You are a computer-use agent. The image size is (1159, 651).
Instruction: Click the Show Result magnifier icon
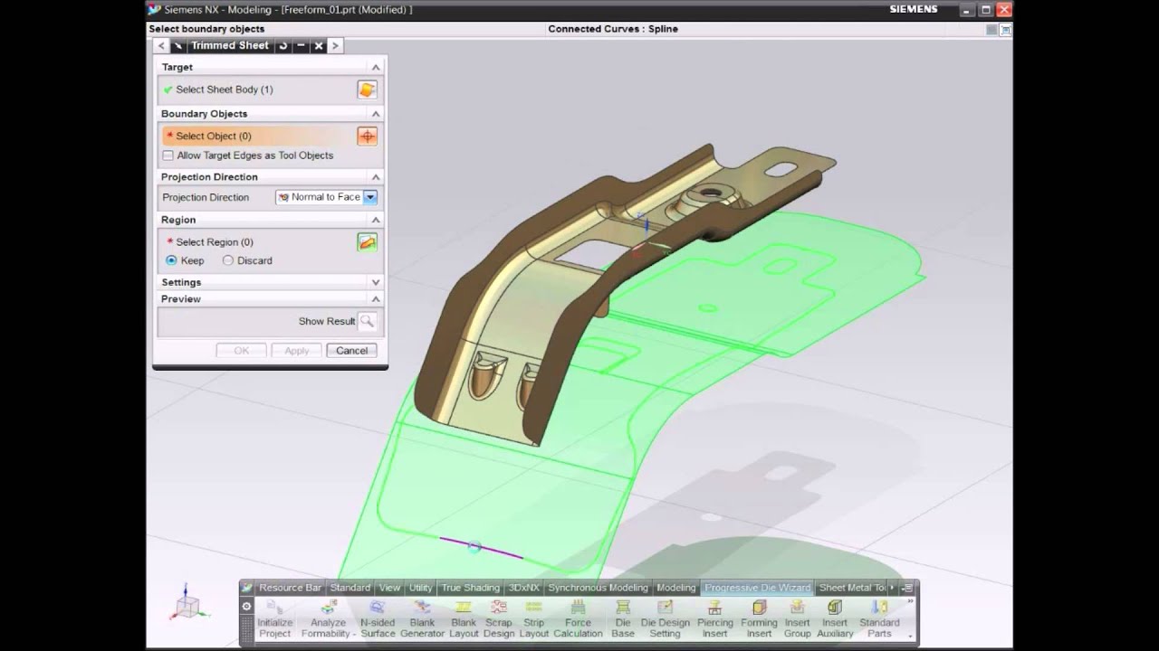point(367,321)
